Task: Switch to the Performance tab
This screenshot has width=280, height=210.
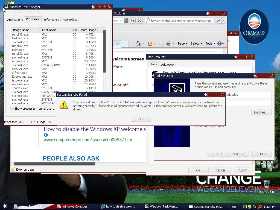Action: coord(51,20)
